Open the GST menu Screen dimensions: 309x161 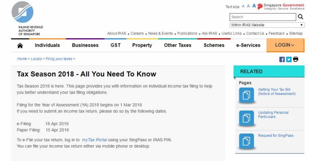pos(115,45)
